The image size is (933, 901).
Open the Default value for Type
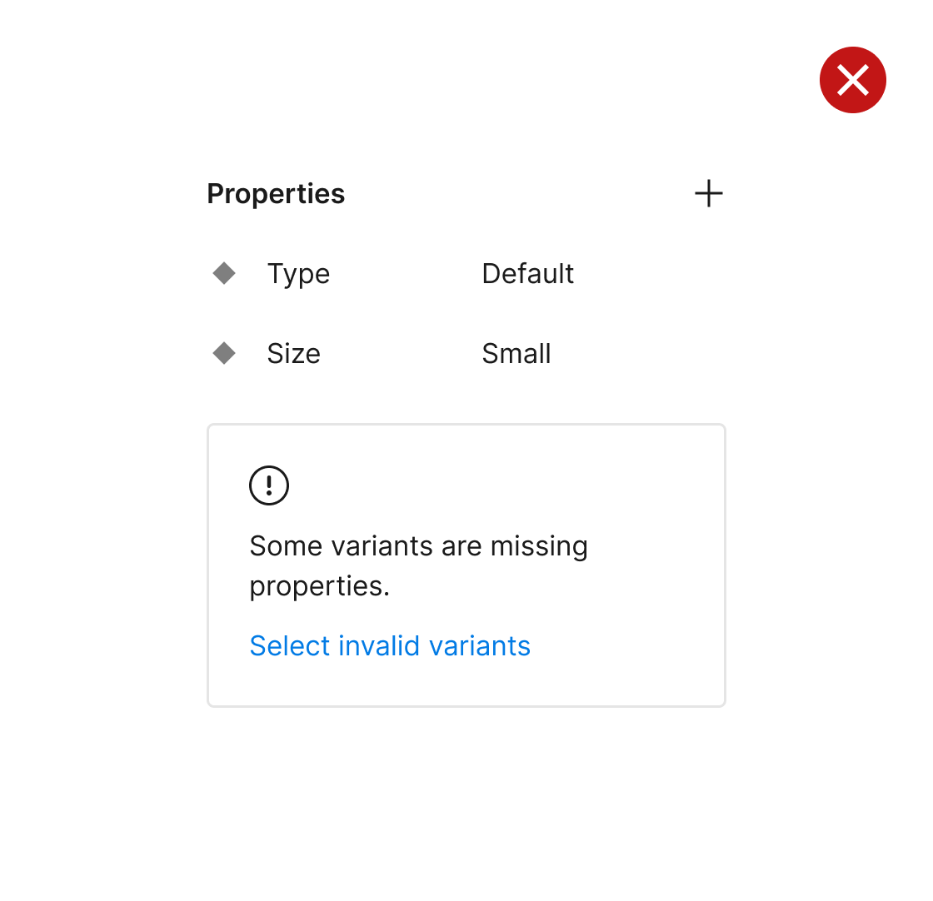pos(527,274)
